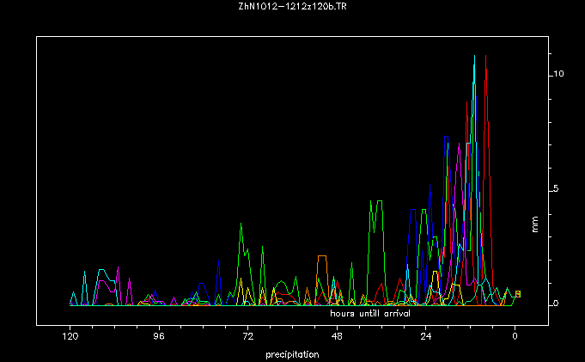Click the 5 label on the mm axis
Viewport: 585px width, 362px height.
[x=557, y=189]
